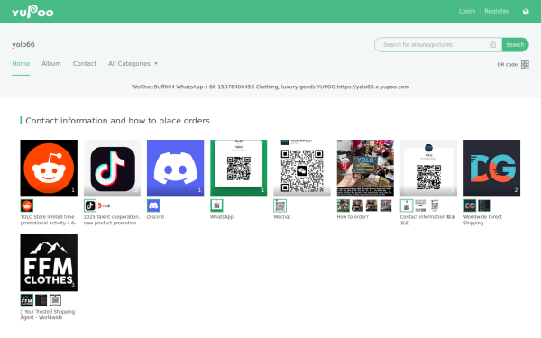Open the WhatsApp QR album cover
This screenshot has width=541, height=338.
(x=239, y=168)
